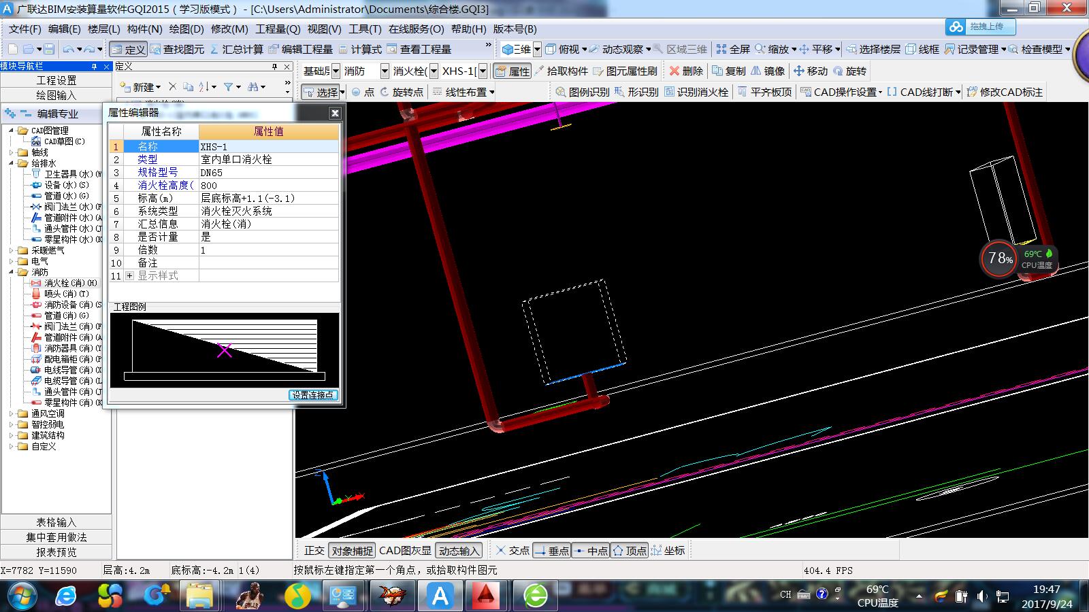Open 在线服务(O) menu
The image size is (1089, 612).
coord(416,29)
